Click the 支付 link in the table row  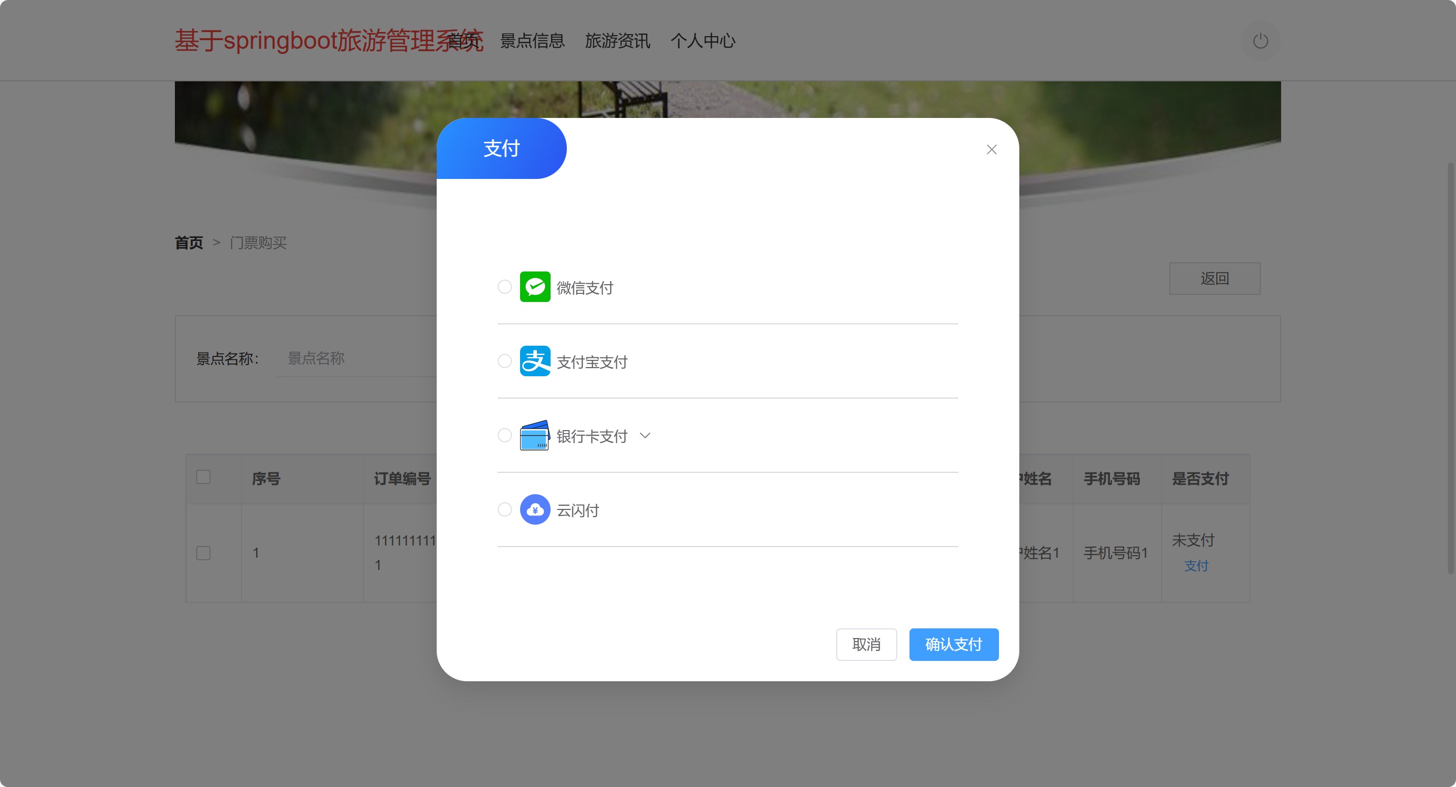point(1196,565)
